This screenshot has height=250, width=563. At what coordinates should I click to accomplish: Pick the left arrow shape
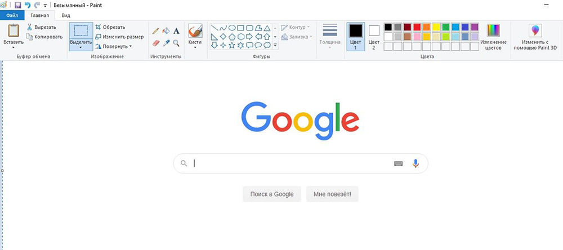click(x=258, y=37)
